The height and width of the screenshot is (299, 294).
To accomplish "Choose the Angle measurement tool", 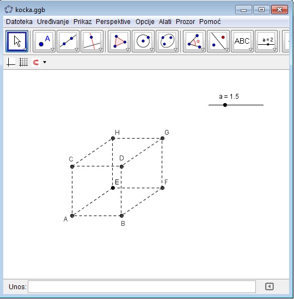I will 194,41.
